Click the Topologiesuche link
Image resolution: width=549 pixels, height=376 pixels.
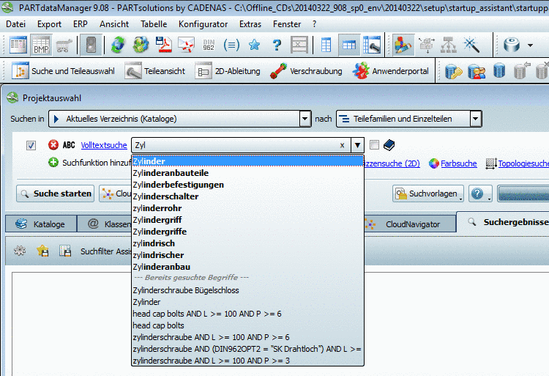pyautogui.click(x=523, y=163)
